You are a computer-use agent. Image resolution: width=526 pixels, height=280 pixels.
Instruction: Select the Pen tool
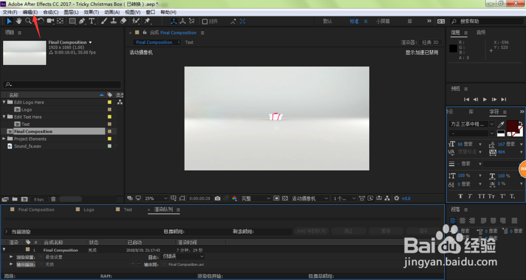coord(82,21)
